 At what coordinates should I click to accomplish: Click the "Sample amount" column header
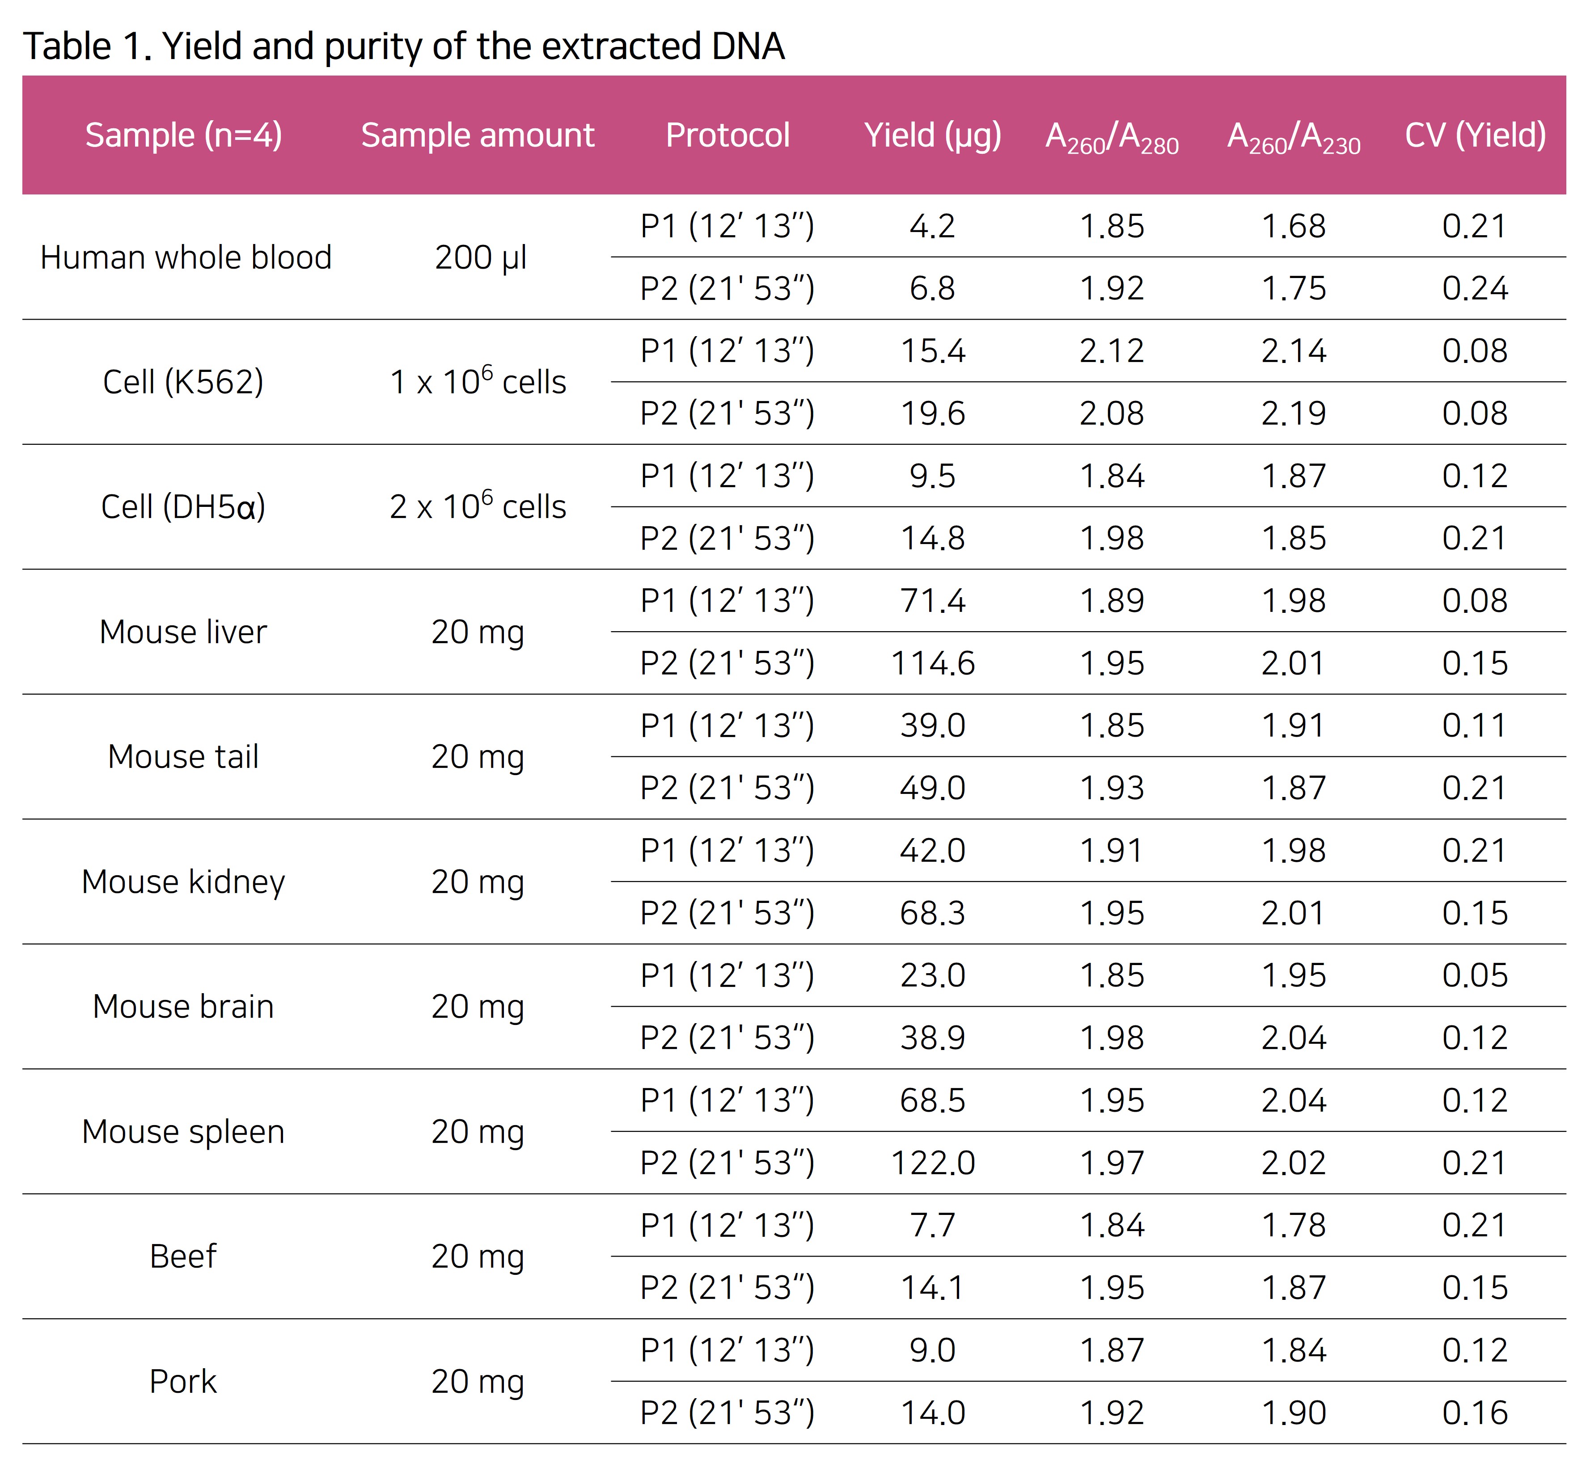pos(477,135)
